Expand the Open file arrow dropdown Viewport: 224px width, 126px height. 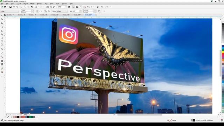[x=7, y=7]
